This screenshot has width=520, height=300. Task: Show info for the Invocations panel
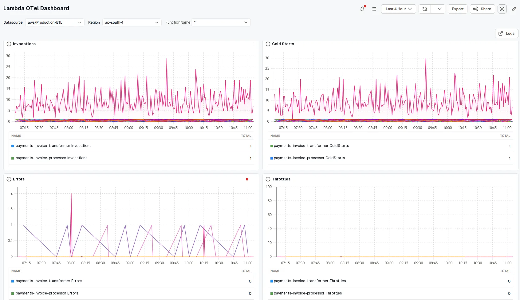coord(9,44)
